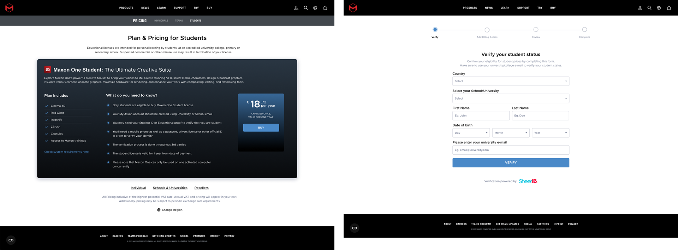Open BUY menu on left page
The image size is (678, 250).
(209, 8)
